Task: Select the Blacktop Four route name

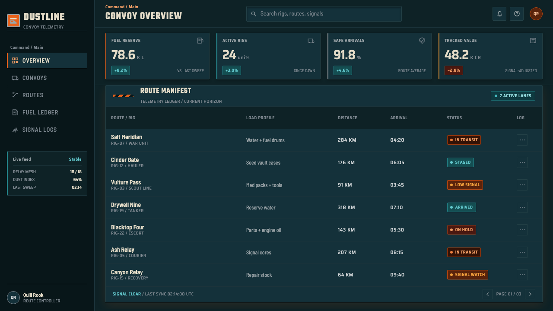Action: (x=127, y=227)
